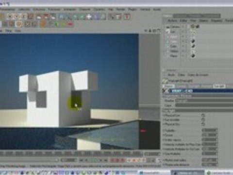Screen dimensions: 233x175
Task: Click the Intensity multiplier for Phys Sun field
Action: click(209, 144)
